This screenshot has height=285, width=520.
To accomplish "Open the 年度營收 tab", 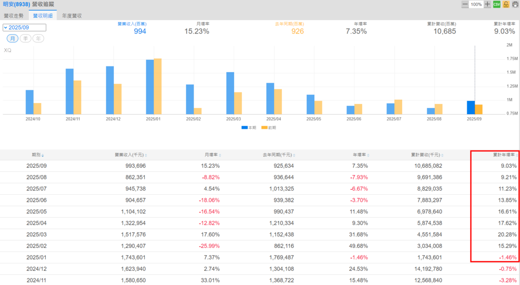I will tap(72, 16).
